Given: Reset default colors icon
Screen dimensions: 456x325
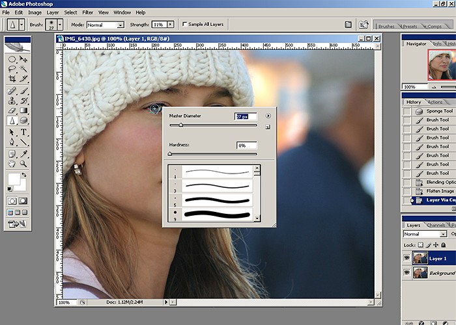Looking at the screenshot, I should pos(10,189).
